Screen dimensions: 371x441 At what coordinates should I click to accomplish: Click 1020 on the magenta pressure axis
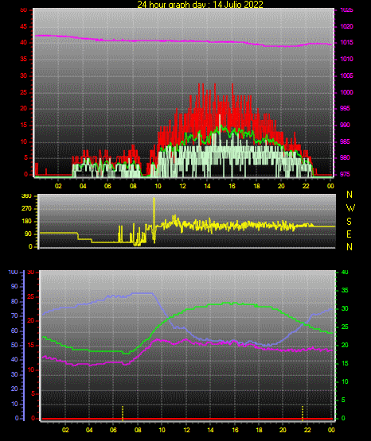pos(346,26)
